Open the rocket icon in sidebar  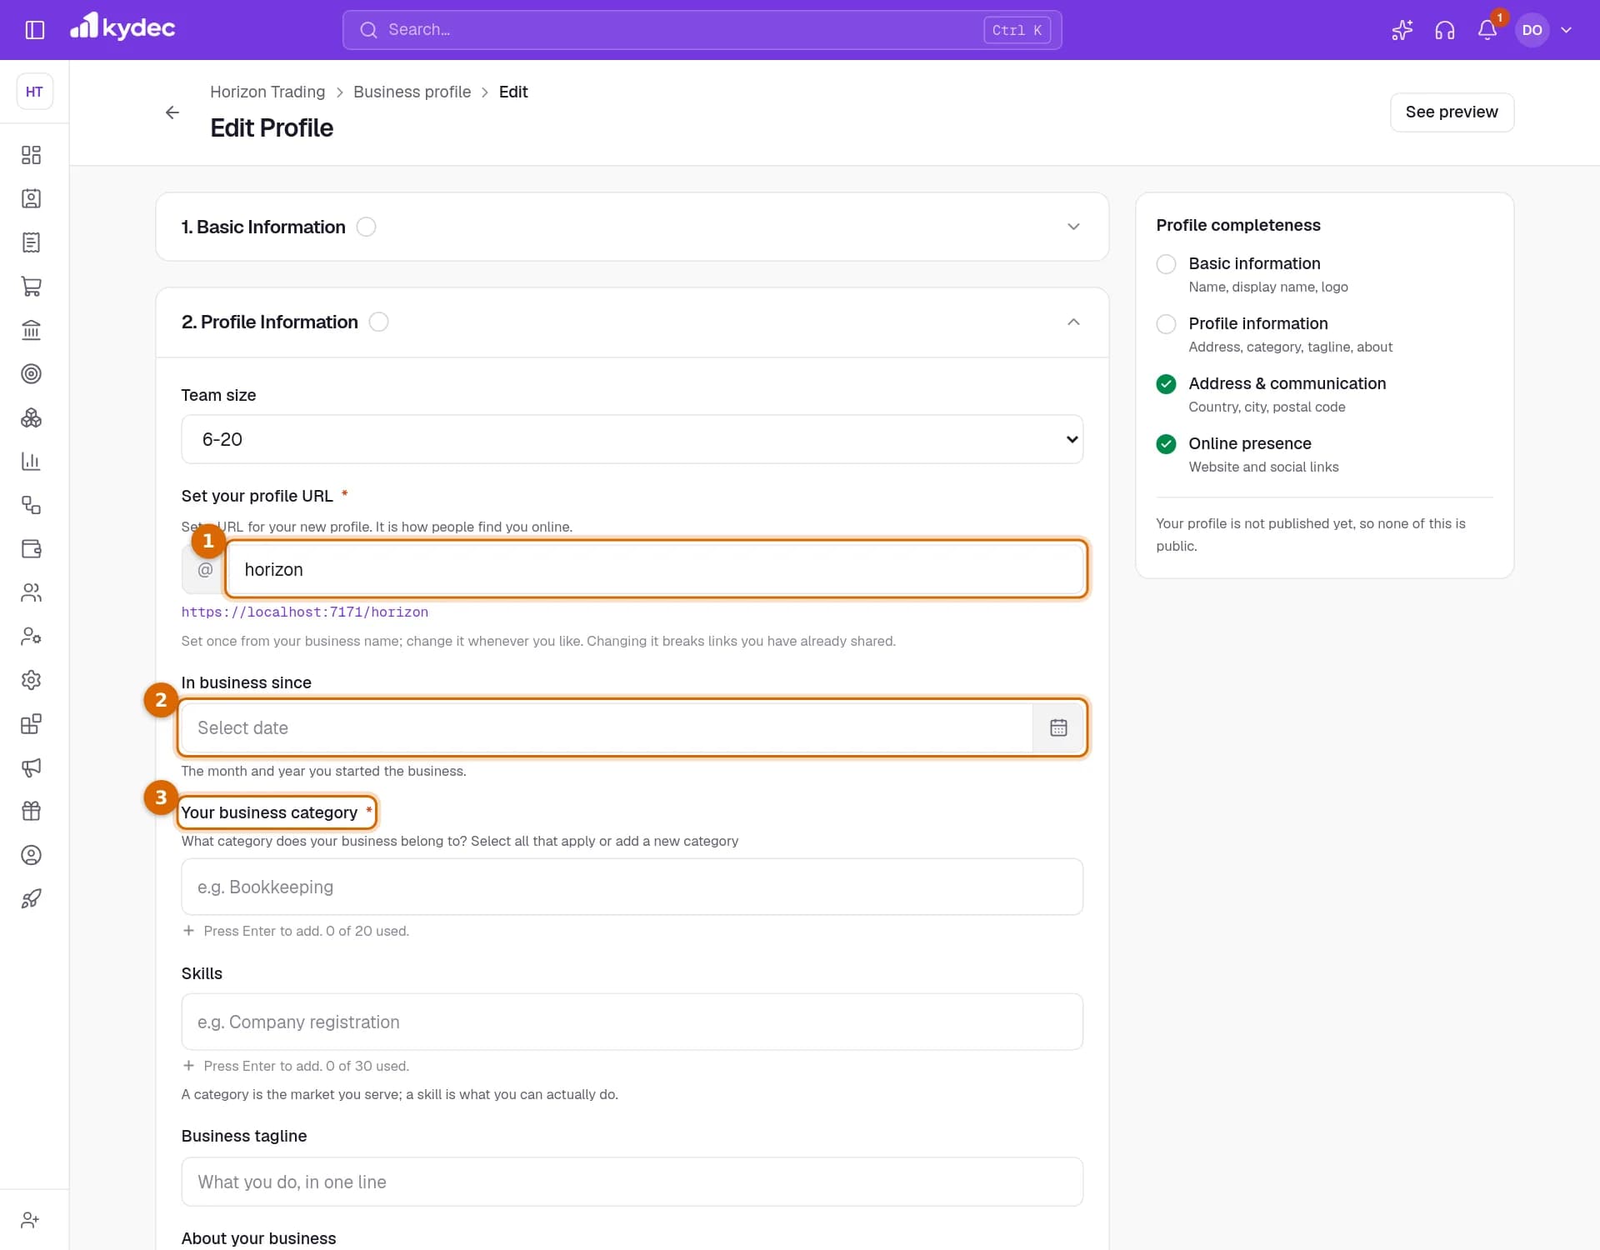point(31,898)
